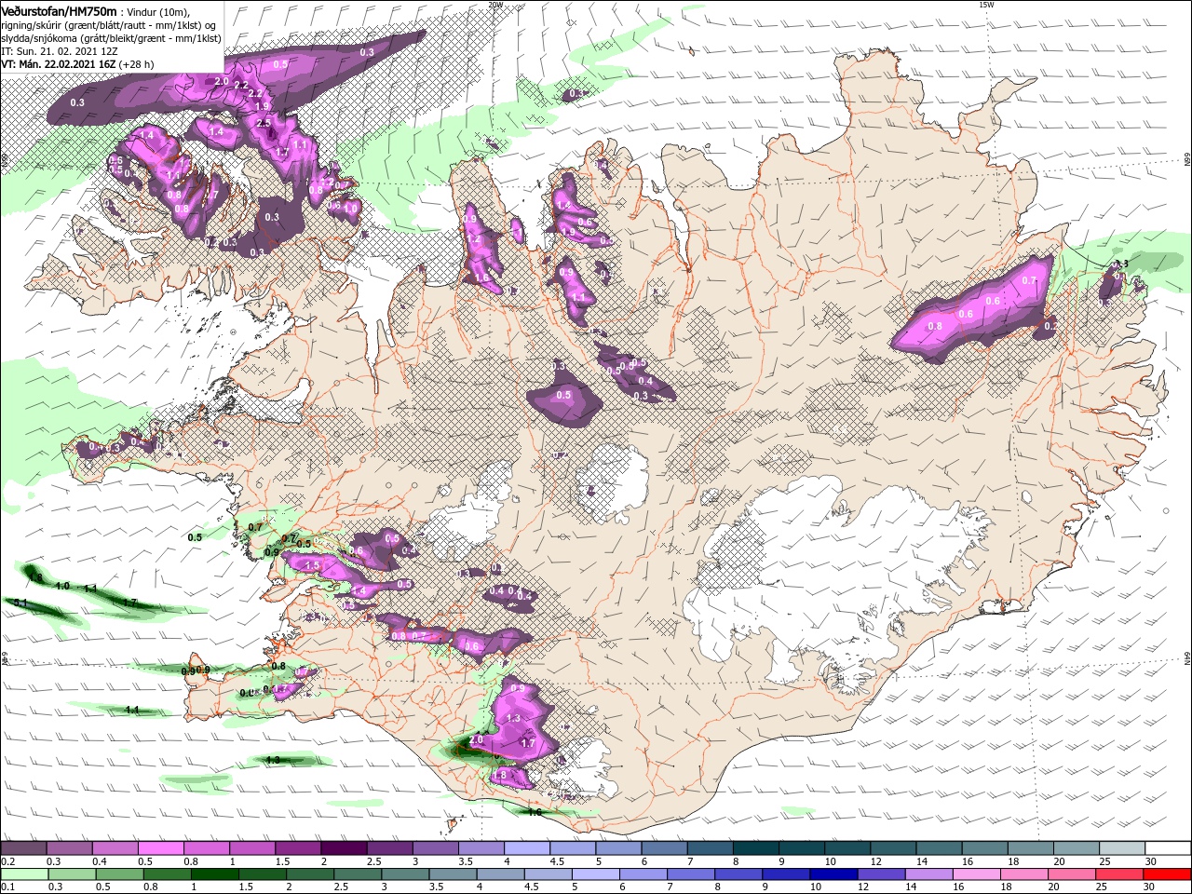Select the 'IT: Sun. 21. 02. 2021 12Z' line

[x=60, y=51]
